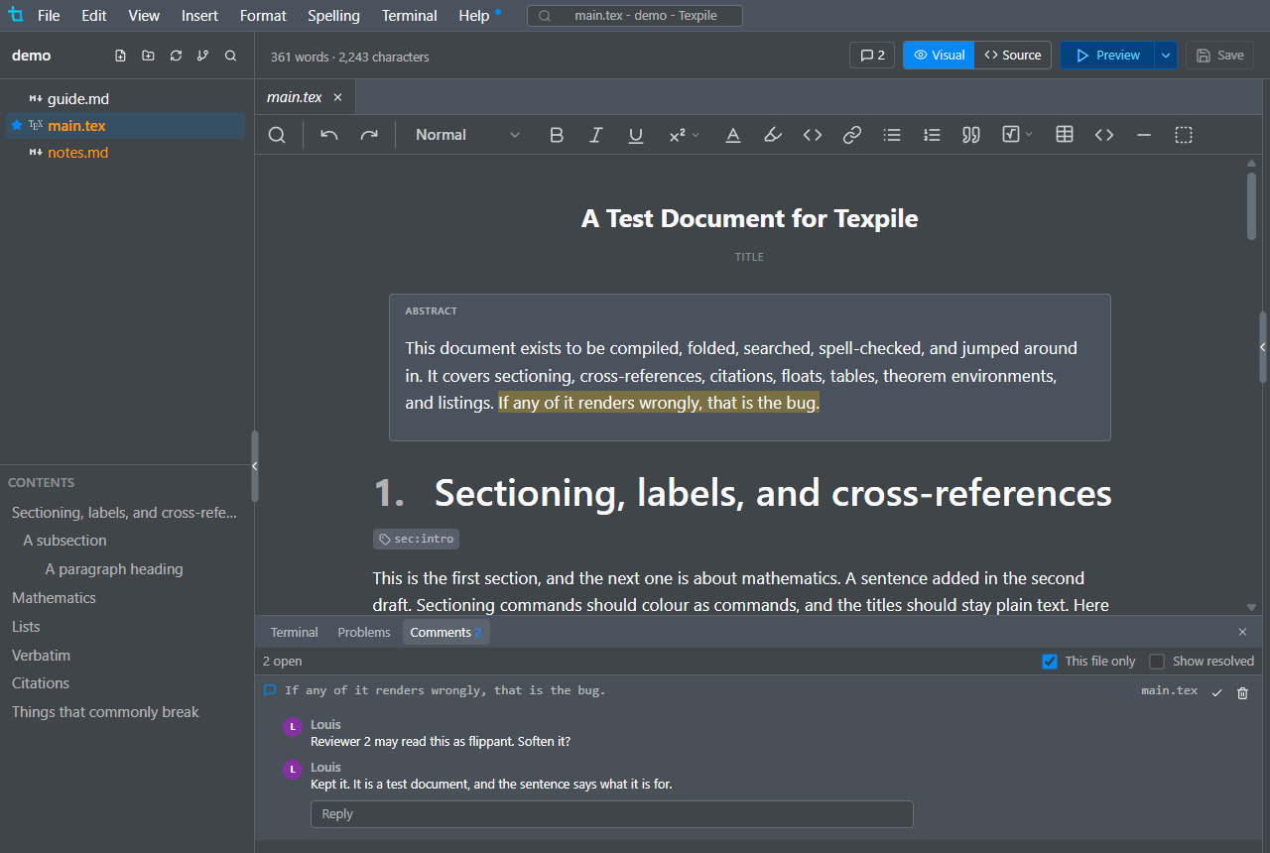Open the Help menu

[474, 16]
